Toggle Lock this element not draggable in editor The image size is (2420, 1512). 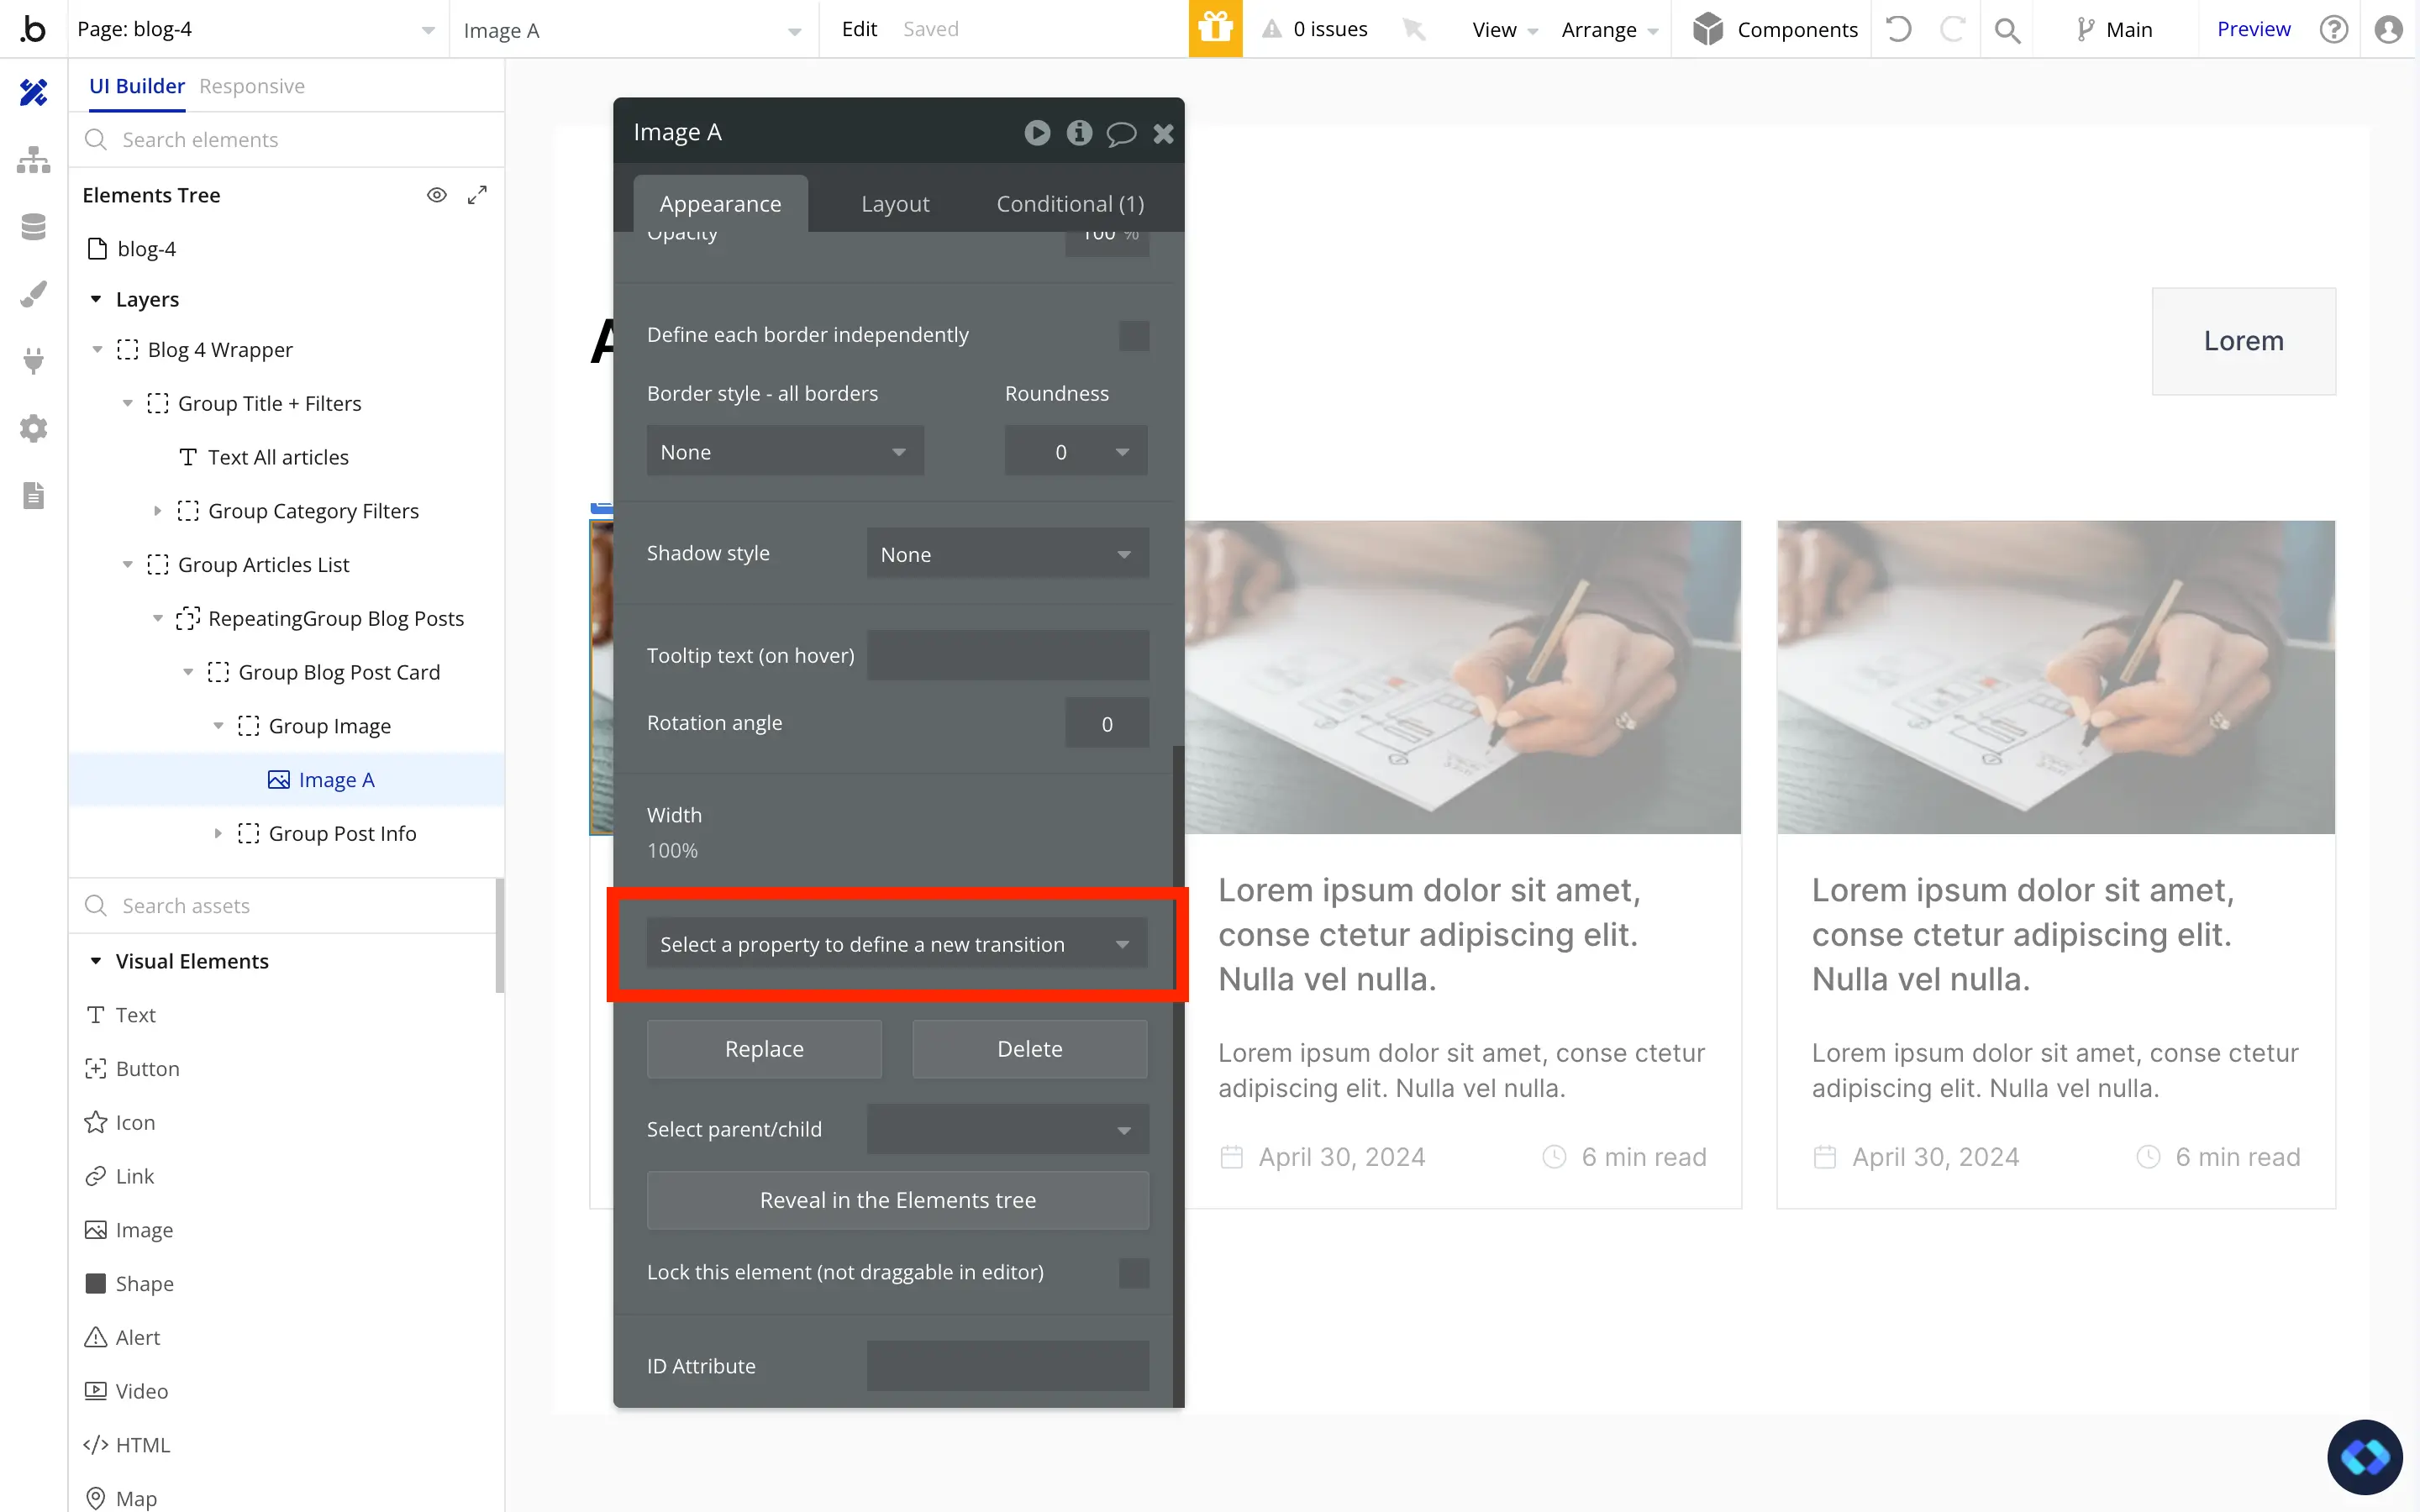pos(1133,1272)
